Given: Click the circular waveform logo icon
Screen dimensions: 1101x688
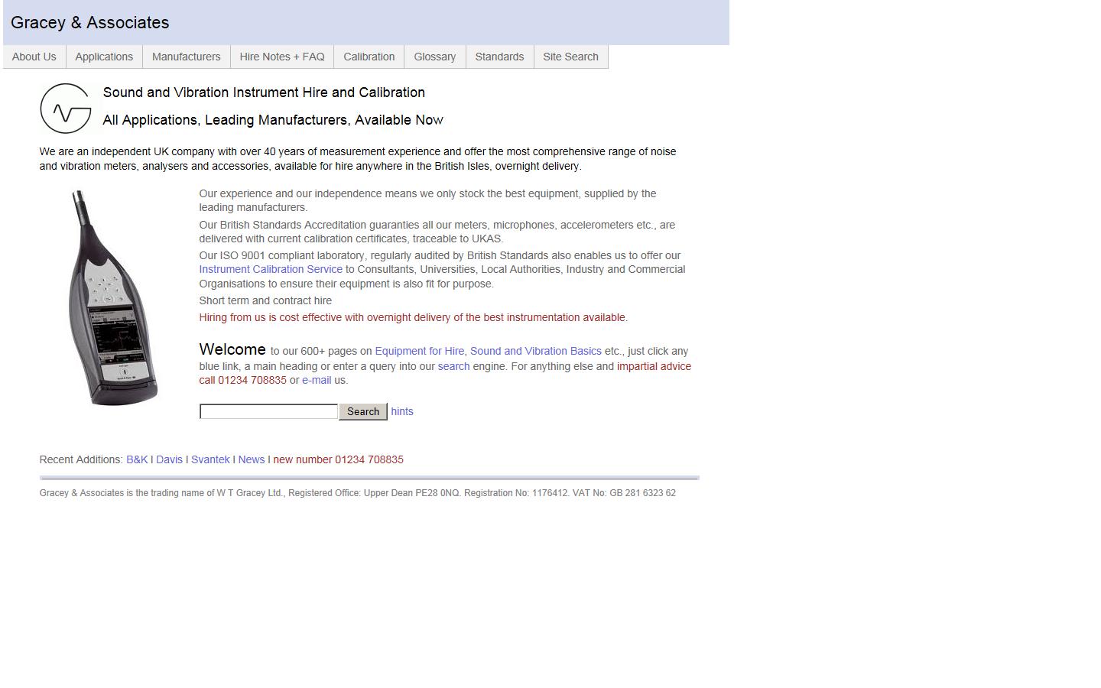Looking at the screenshot, I should (66, 109).
